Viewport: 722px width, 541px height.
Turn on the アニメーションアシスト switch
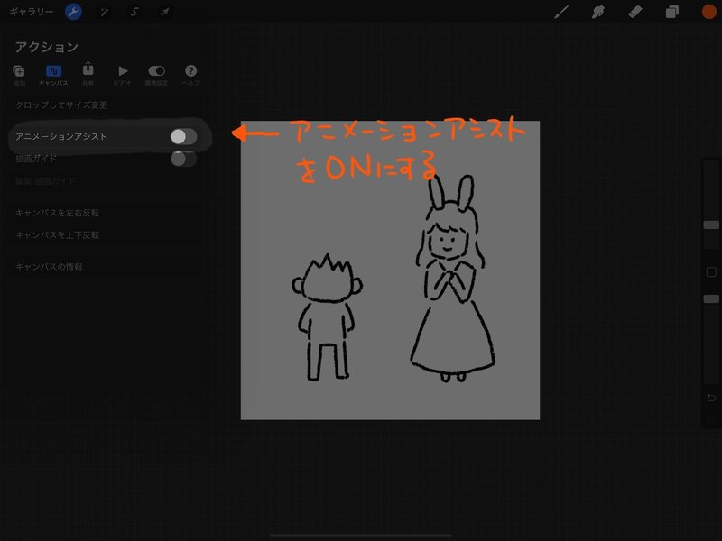point(183,137)
